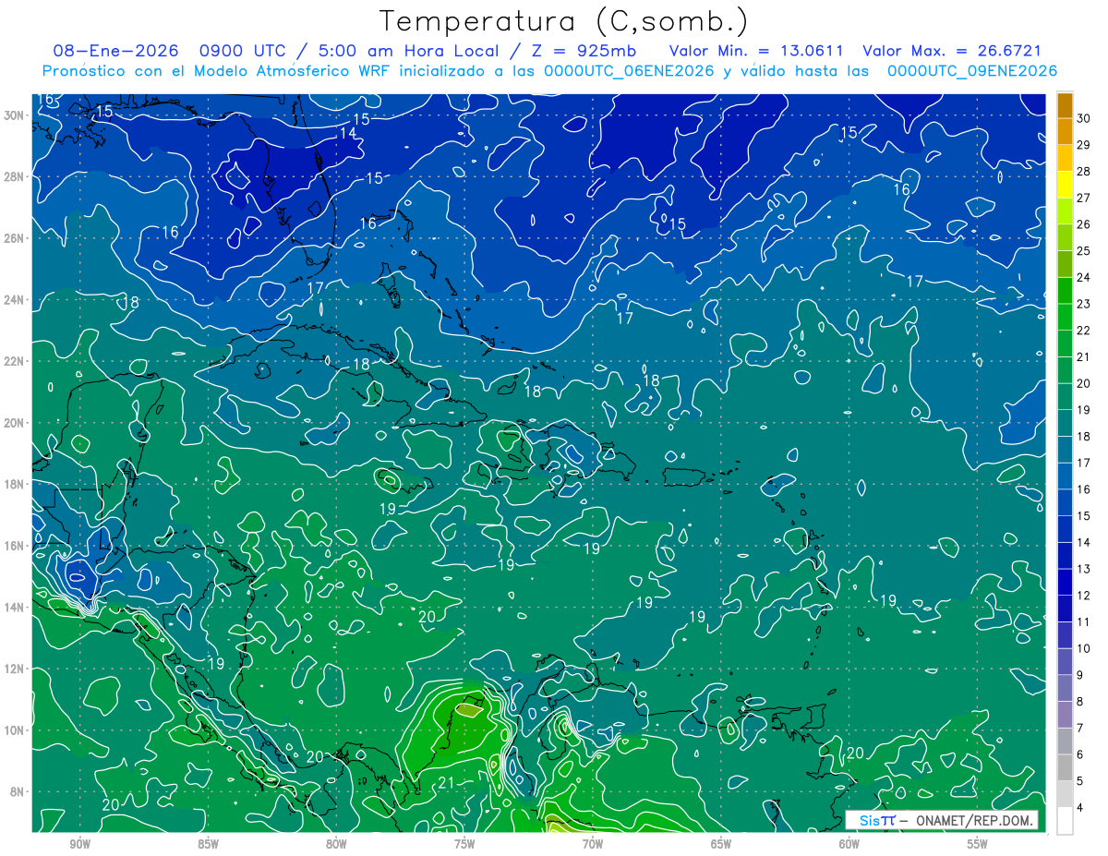Click the color scale label "27"
Screen dimensions: 1108x856
click(1084, 198)
